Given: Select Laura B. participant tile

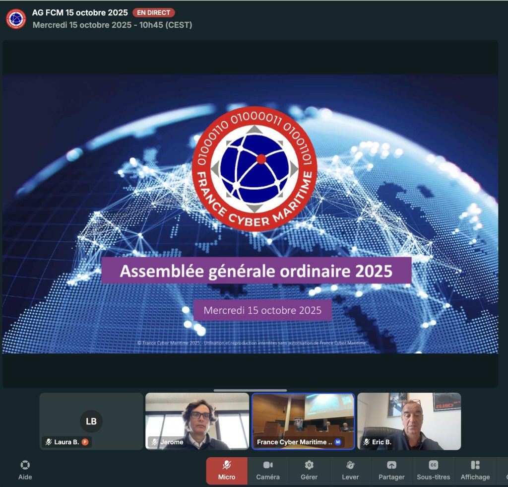Looking at the screenshot, I should coord(91,421).
